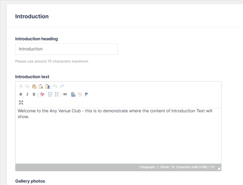Insert an anchor with the flag icon
The height and width of the screenshot is (185, 243).
pos(86,95)
